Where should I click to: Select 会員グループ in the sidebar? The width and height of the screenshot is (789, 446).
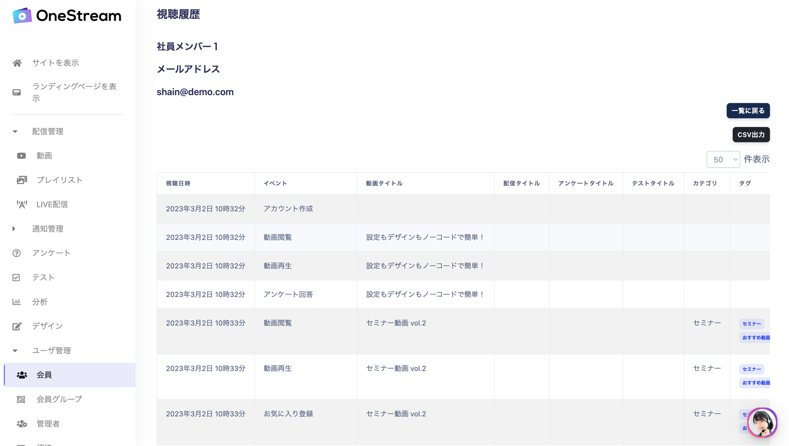pyautogui.click(x=59, y=399)
